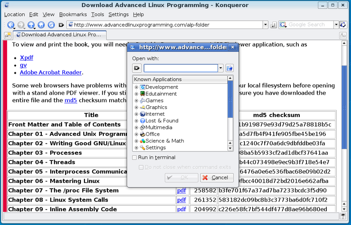Open the Open with combo dropdown arrow
351x225 pixels.
point(221,68)
